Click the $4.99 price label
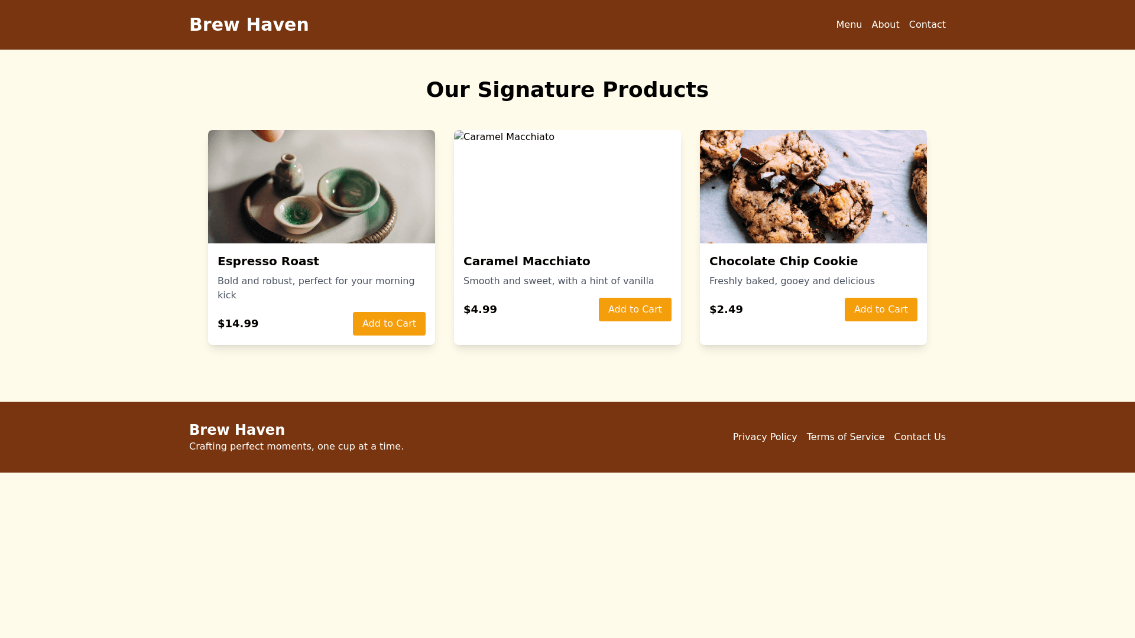The height and width of the screenshot is (638, 1135). tap(480, 310)
